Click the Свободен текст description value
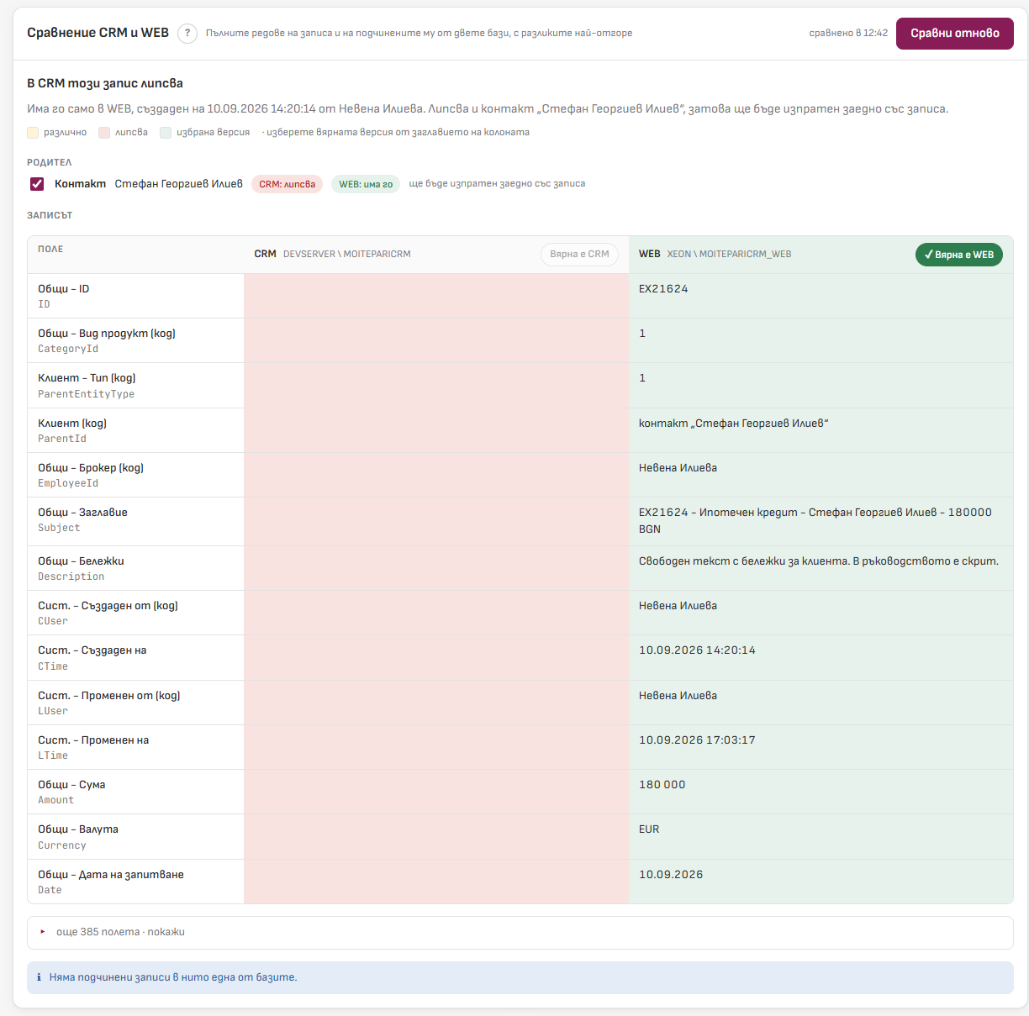 pyautogui.click(x=819, y=561)
